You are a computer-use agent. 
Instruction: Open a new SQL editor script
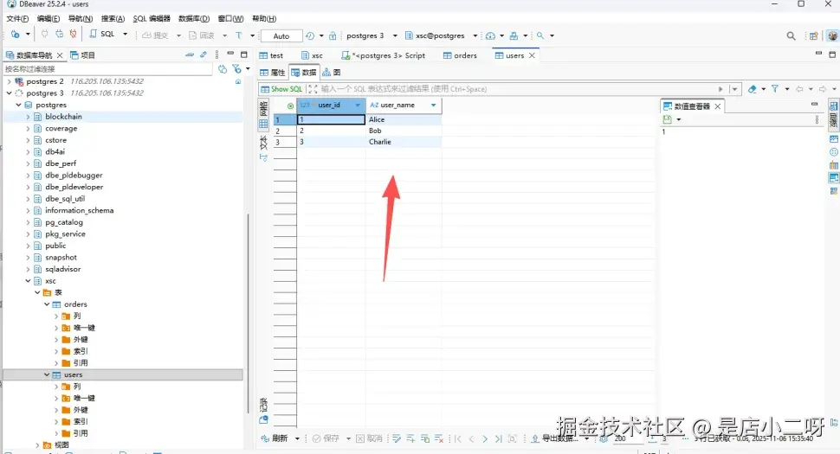pyautogui.click(x=102, y=35)
